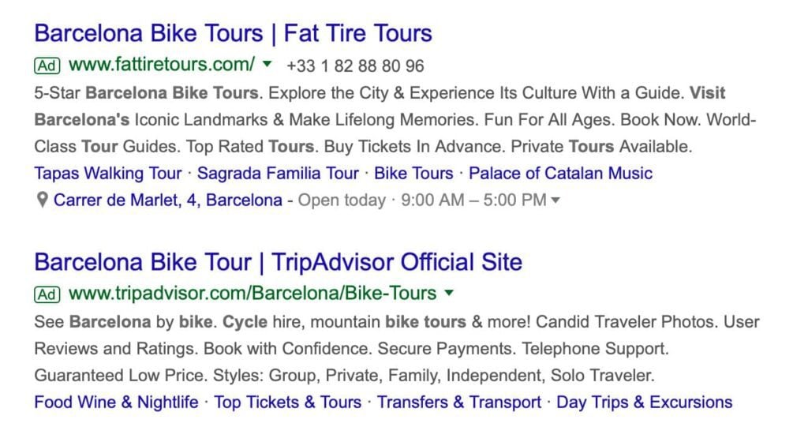Expand the opening hours dropdown arrow

(555, 200)
